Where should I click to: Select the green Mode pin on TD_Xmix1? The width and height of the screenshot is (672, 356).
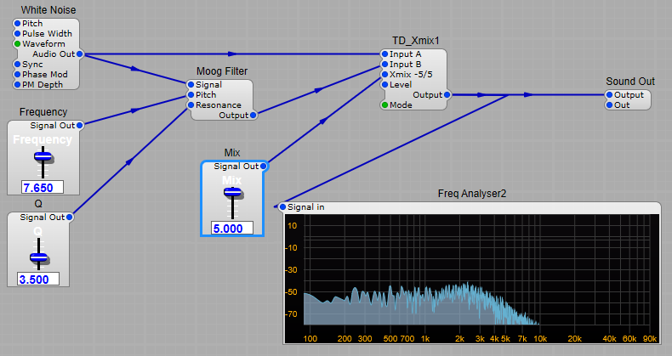[x=384, y=105]
